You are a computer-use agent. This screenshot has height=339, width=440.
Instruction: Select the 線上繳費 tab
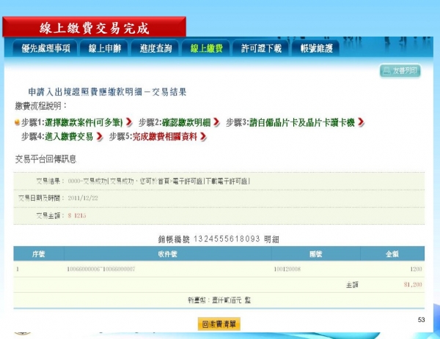pos(208,48)
